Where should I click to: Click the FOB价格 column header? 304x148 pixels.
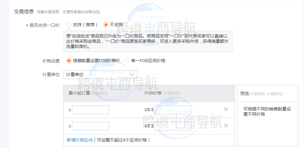(153, 93)
